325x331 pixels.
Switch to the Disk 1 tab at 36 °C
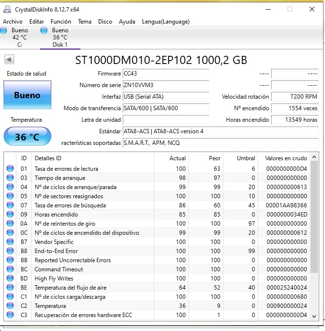(60, 38)
